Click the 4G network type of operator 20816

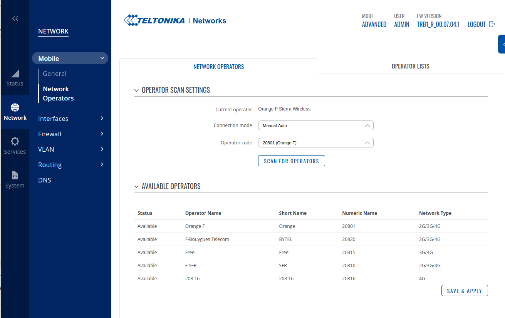coord(422,278)
